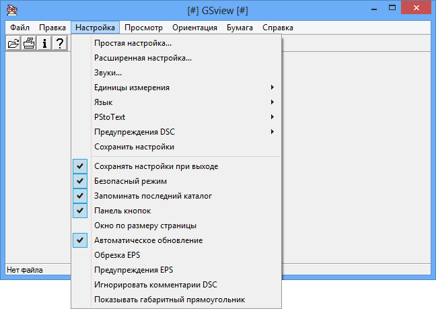Viewport: 436px width, 309px height.
Task: Expand Предупреждения DSC submenu
Action: pyautogui.click(x=135, y=132)
